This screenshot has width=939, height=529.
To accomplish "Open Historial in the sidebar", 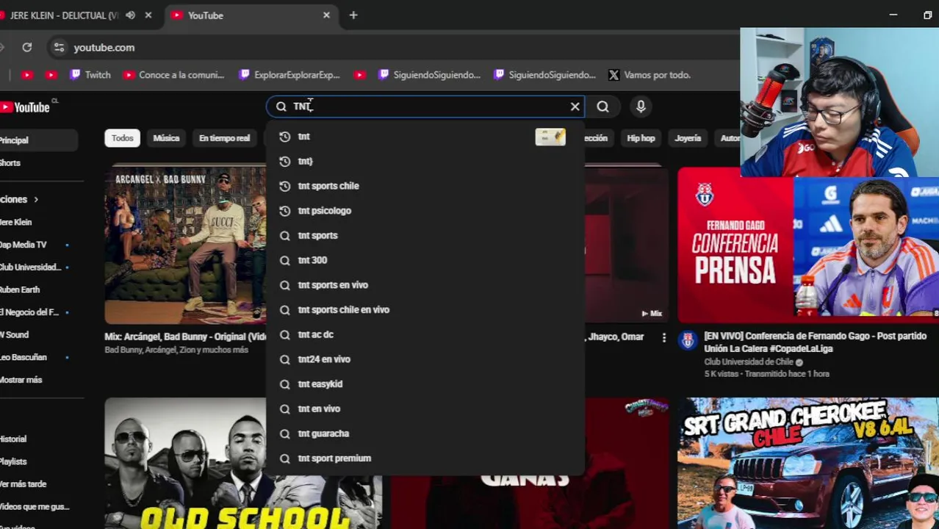I will tap(13, 439).
